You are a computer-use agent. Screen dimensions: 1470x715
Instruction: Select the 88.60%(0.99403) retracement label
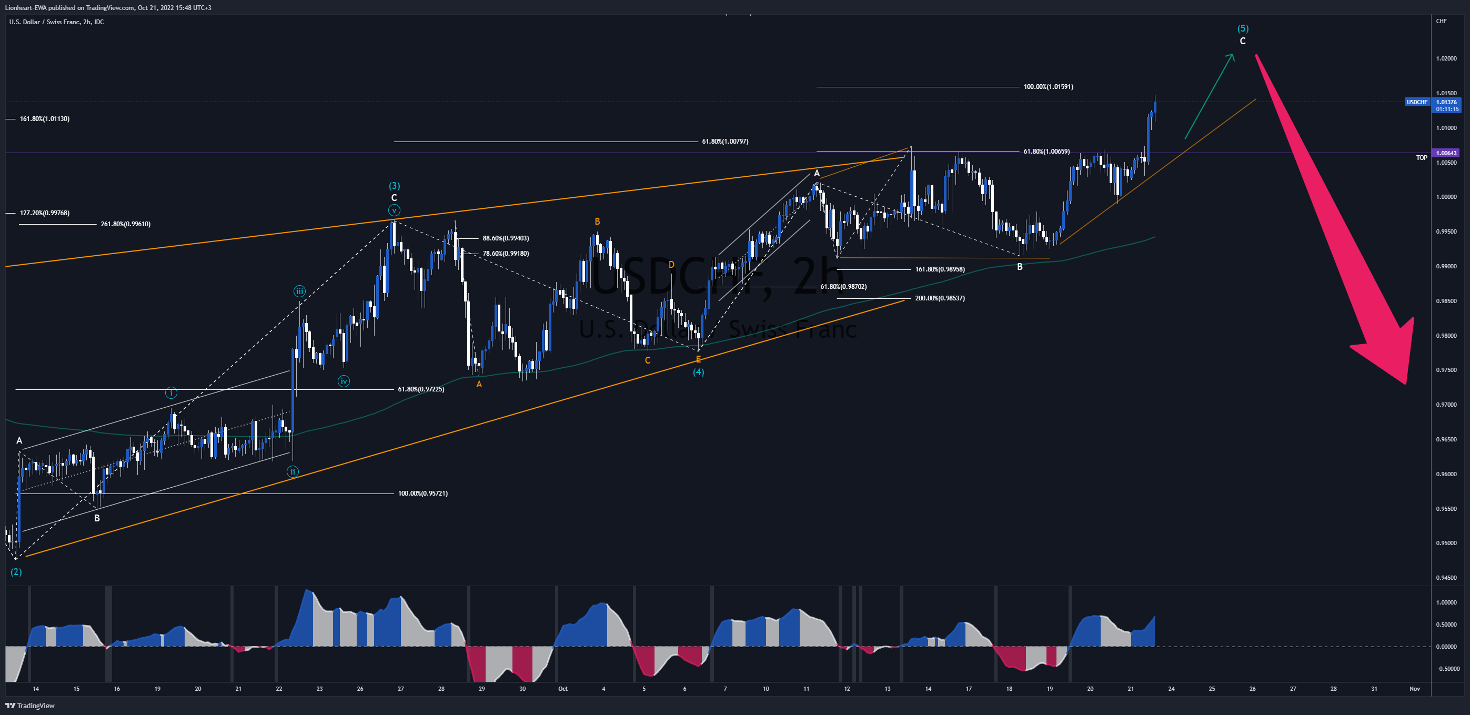506,238
